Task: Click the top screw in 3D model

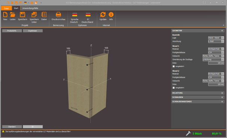Action: click(x=87, y=65)
